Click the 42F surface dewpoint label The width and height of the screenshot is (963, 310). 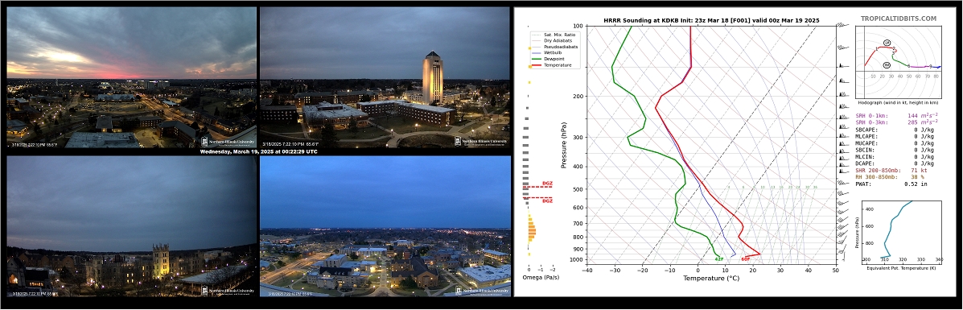pyautogui.click(x=719, y=259)
